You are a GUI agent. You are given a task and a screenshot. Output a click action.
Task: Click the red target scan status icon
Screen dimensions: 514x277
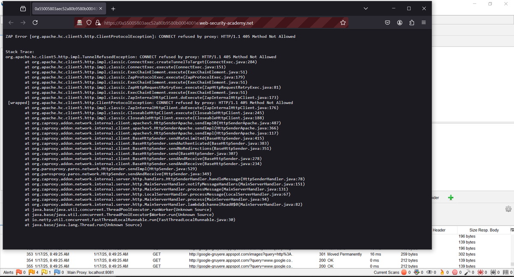[x=454, y=272]
